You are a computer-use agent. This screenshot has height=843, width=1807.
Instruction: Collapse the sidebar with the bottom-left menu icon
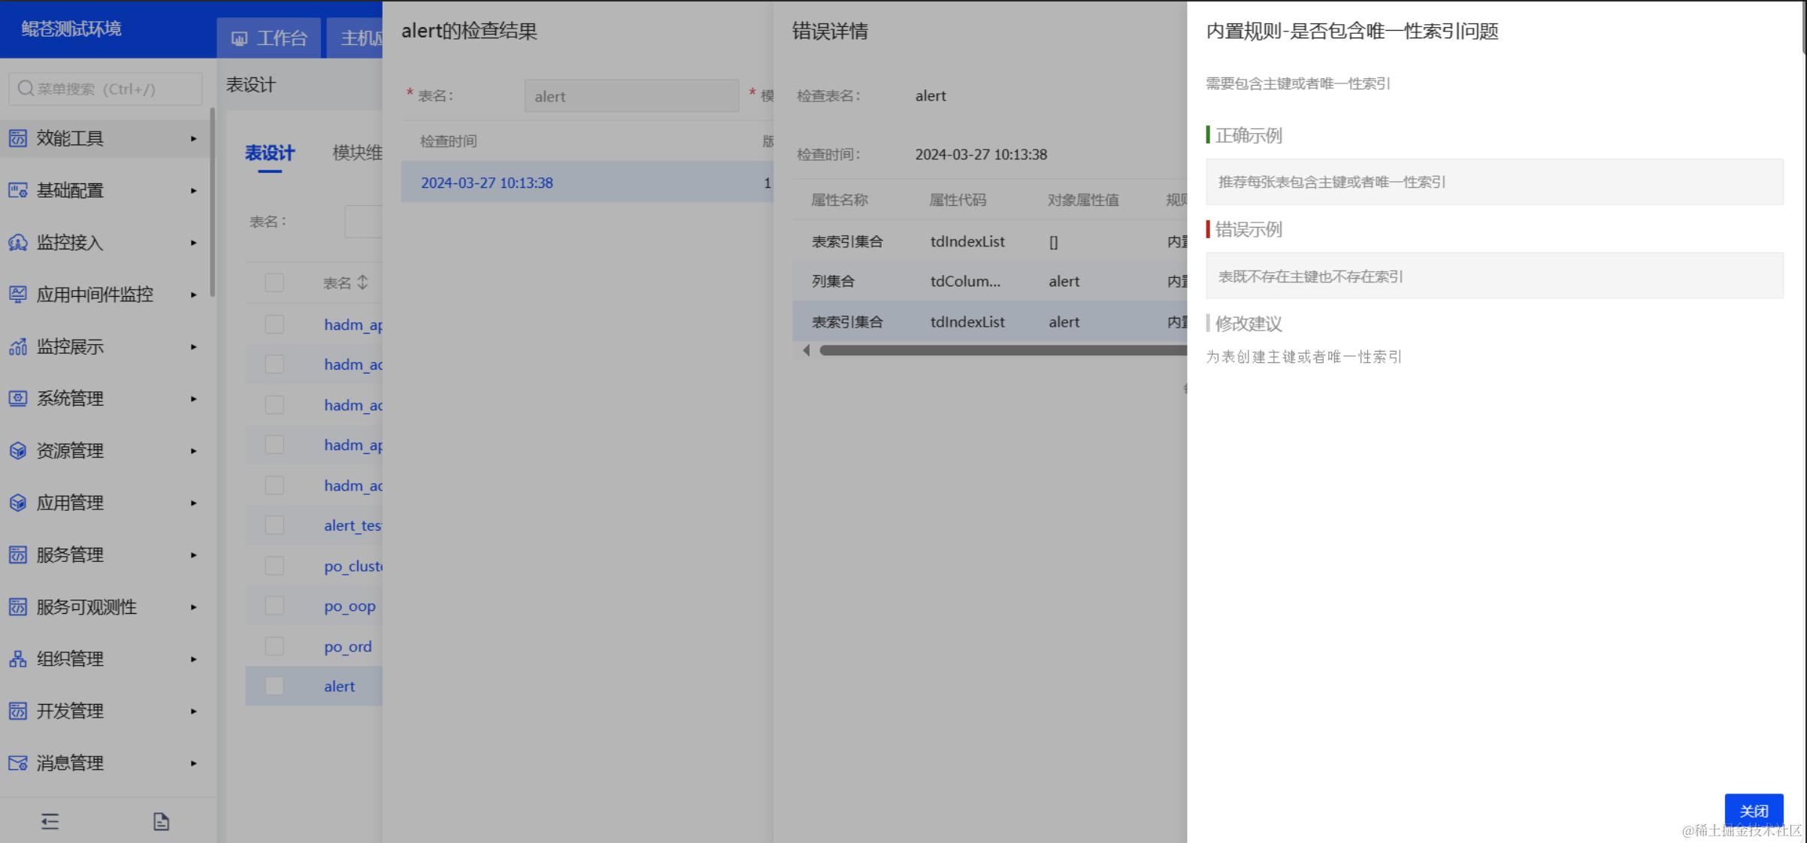click(x=50, y=821)
